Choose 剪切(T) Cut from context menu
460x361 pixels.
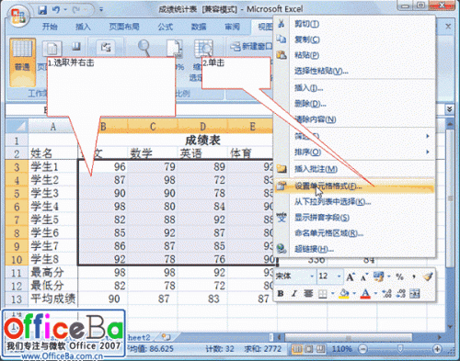click(354, 24)
